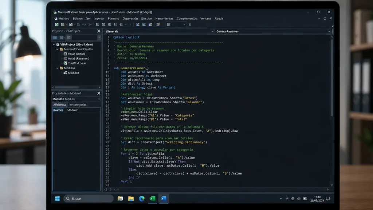Open the notification center icon
The image size is (373, 210).
[328, 199]
